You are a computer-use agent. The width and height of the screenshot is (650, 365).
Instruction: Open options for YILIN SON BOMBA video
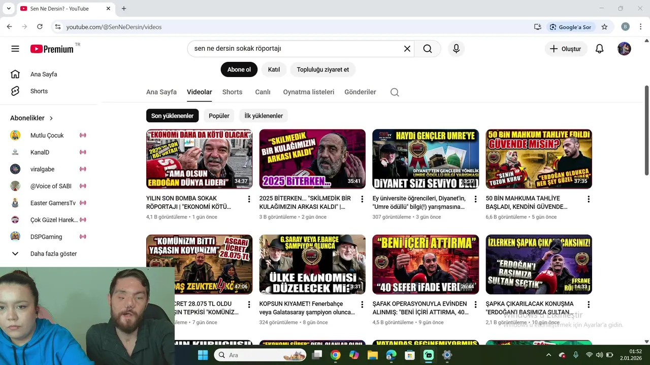[249, 199]
